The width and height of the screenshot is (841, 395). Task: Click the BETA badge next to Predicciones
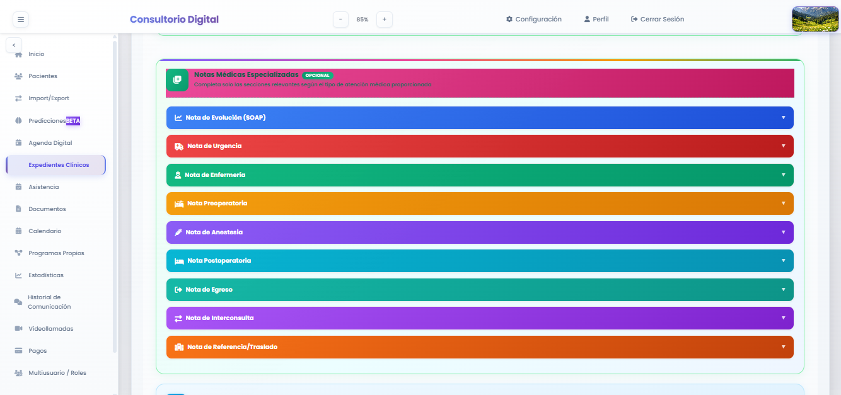(73, 121)
